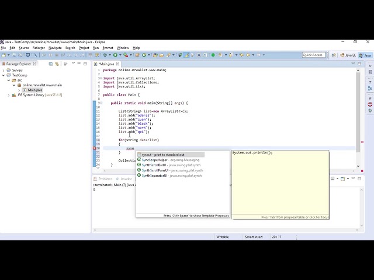Collapse the main method fold on line 9
The width and height of the screenshot is (374, 280).
(x=101, y=103)
